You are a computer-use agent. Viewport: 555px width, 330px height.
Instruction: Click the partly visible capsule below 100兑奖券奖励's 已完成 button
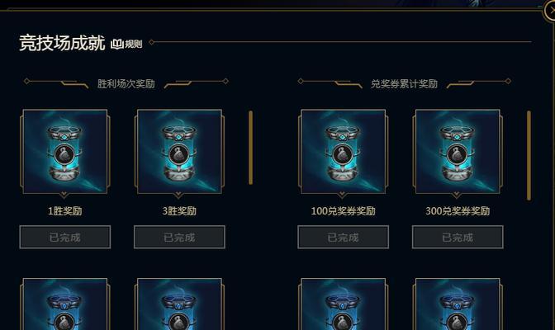pyautogui.click(x=343, y=304)
